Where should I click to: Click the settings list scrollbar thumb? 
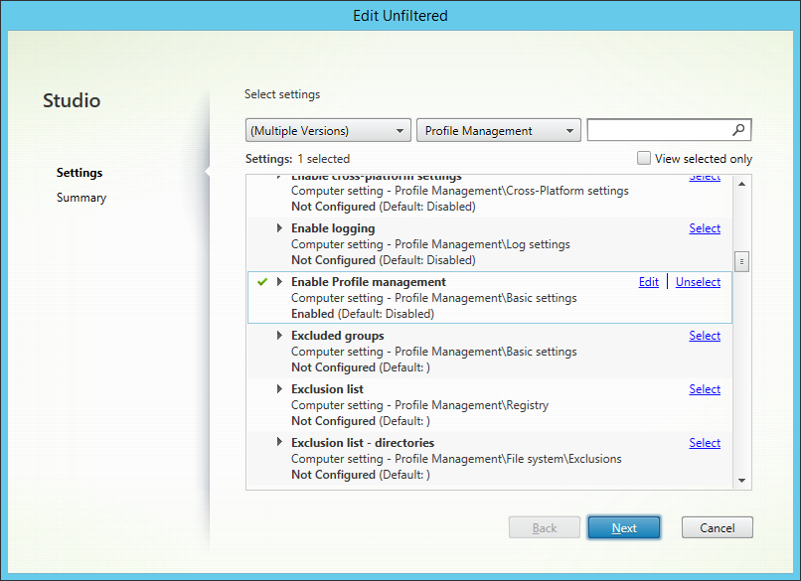(x=741, y=261)
